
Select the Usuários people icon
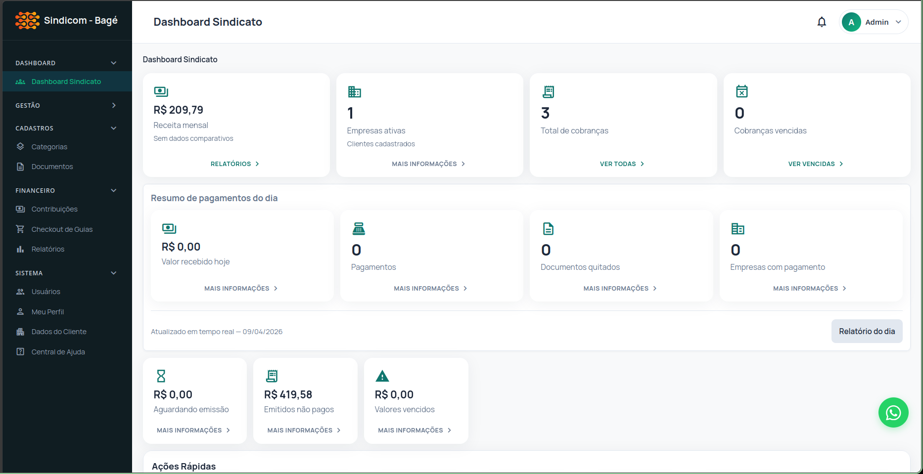20,292
